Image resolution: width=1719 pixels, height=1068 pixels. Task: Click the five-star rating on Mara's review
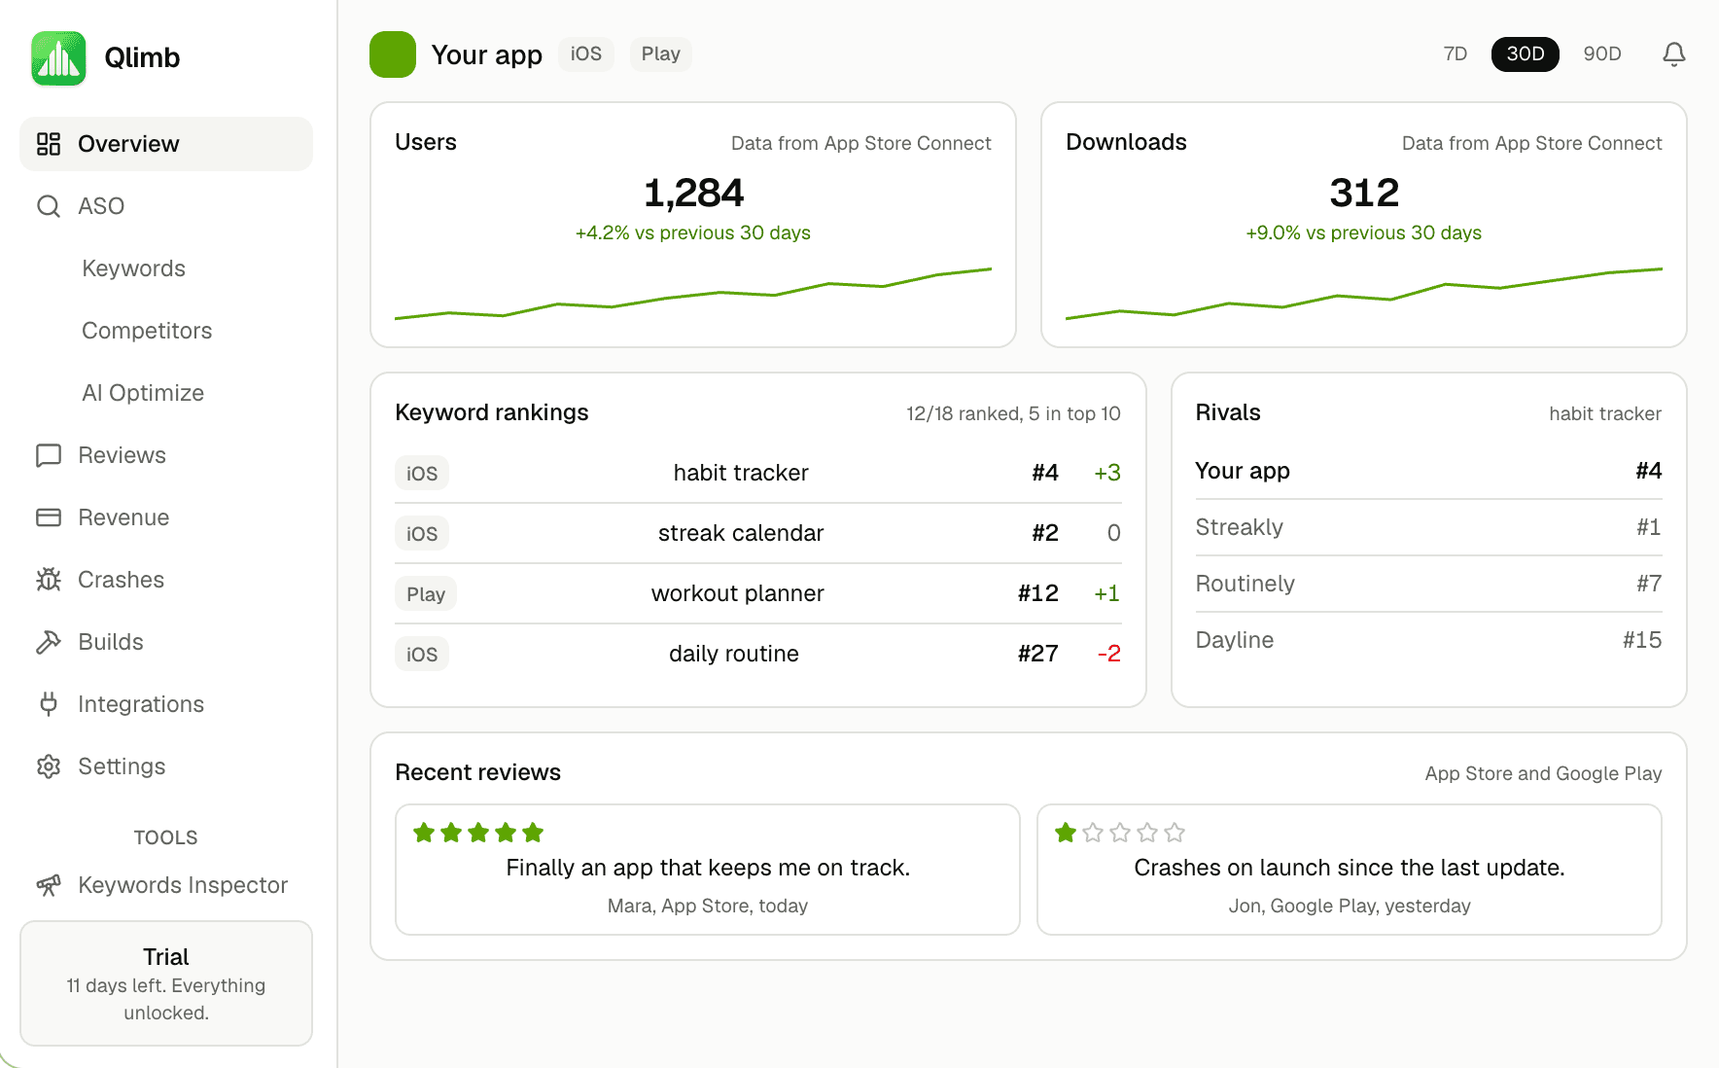(477, 833)
